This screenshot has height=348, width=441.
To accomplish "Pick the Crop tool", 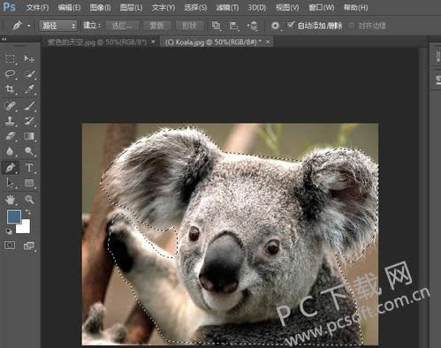I will coord(10,89).
